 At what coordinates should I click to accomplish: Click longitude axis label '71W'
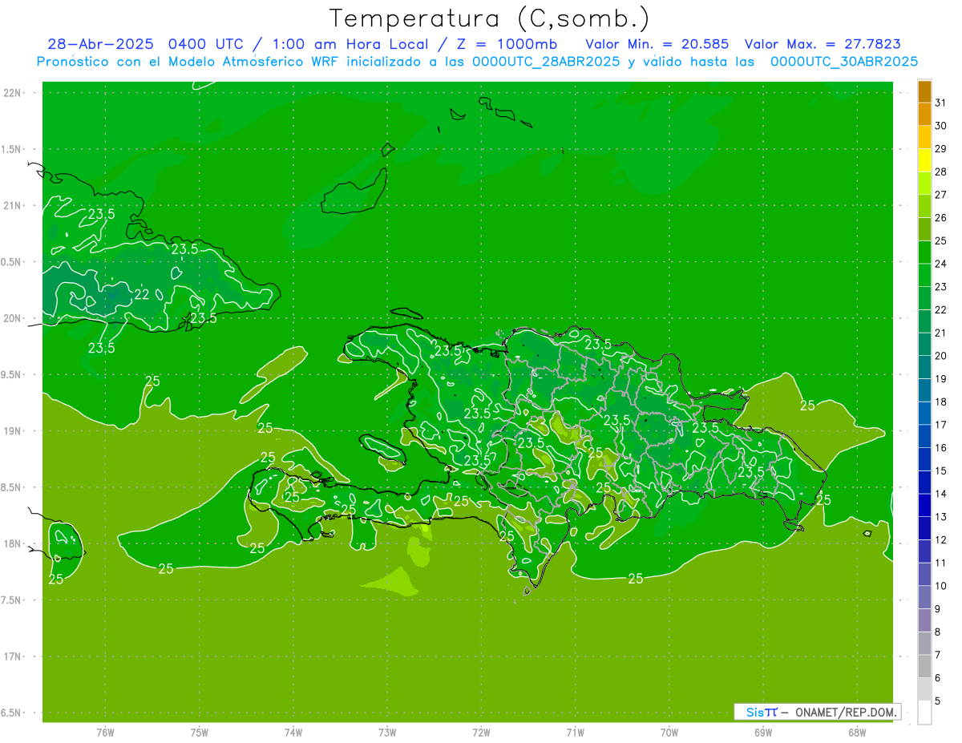tap(575, 733)
